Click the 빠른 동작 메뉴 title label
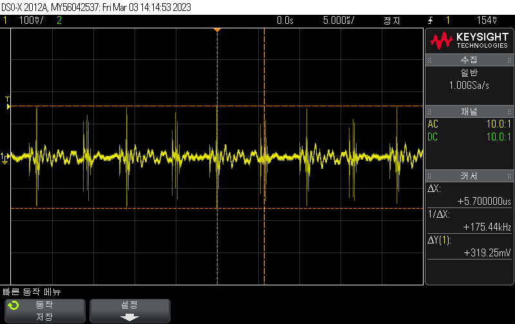The width and height of the screenshot is (515, 324). pyautogui.click(x=32, y=292)
